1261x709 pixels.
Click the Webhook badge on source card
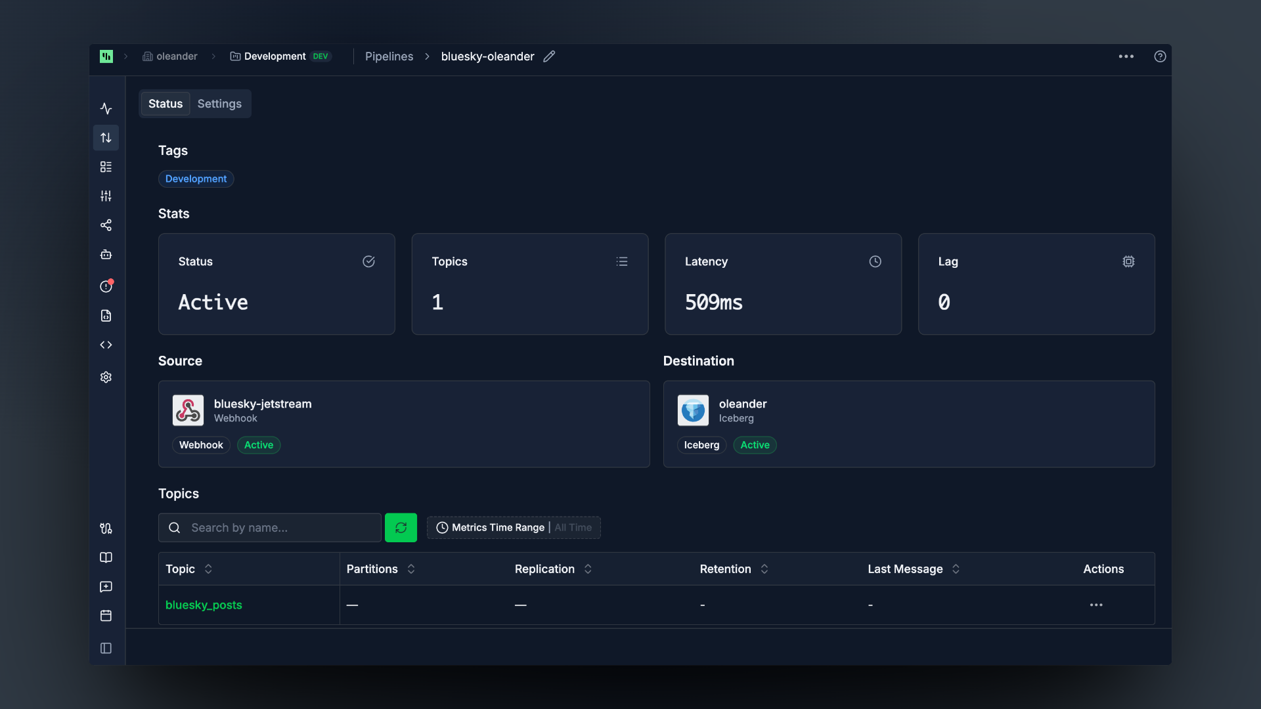coord(201,445)
